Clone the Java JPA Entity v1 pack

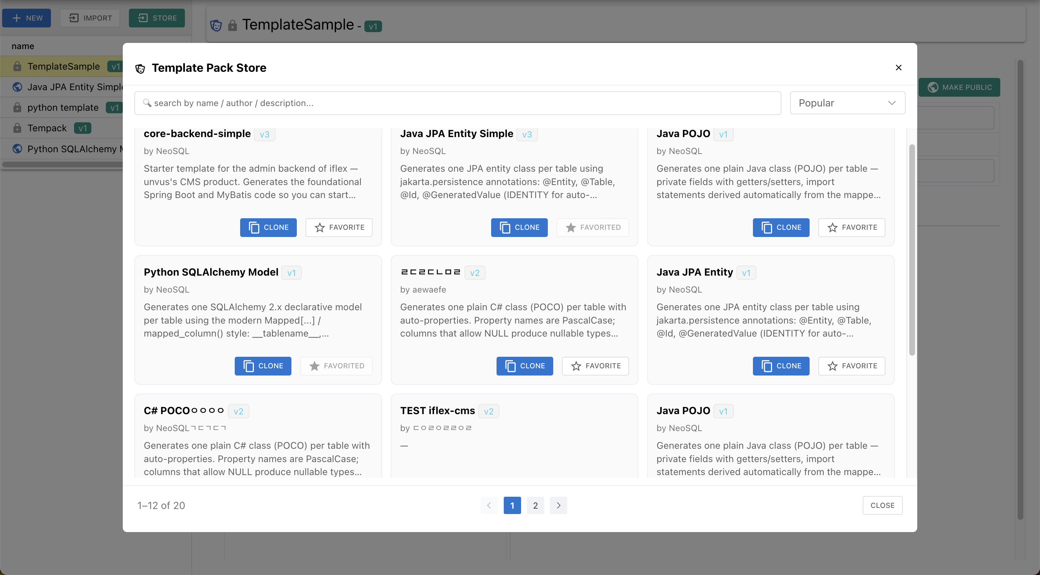pos(781,366)
